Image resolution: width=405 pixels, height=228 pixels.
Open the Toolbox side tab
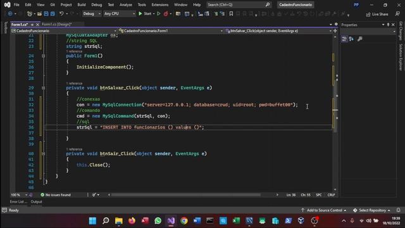6,27
